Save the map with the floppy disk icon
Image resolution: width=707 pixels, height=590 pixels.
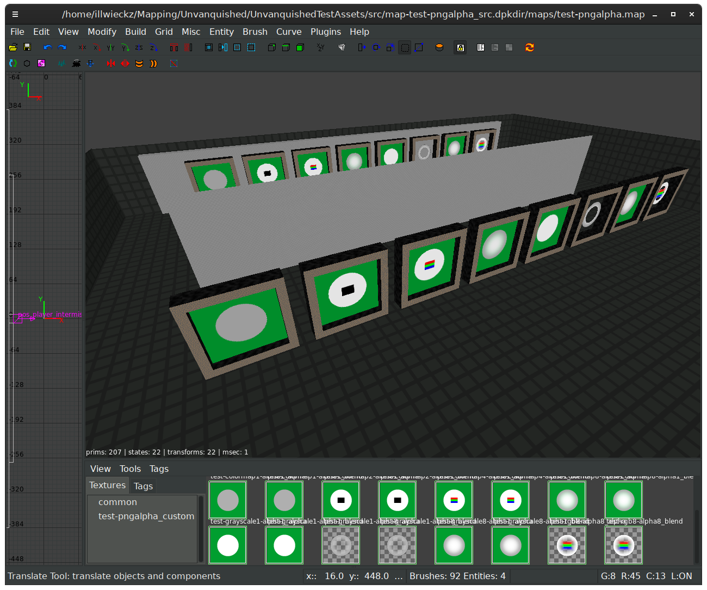[x=27, y=47]
